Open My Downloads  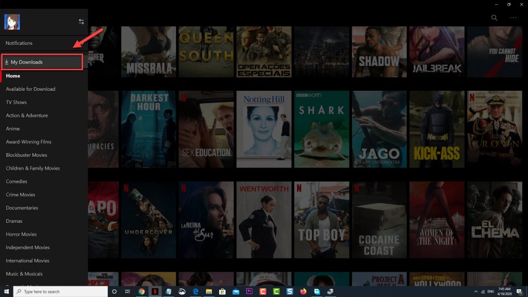click(42, 62)
